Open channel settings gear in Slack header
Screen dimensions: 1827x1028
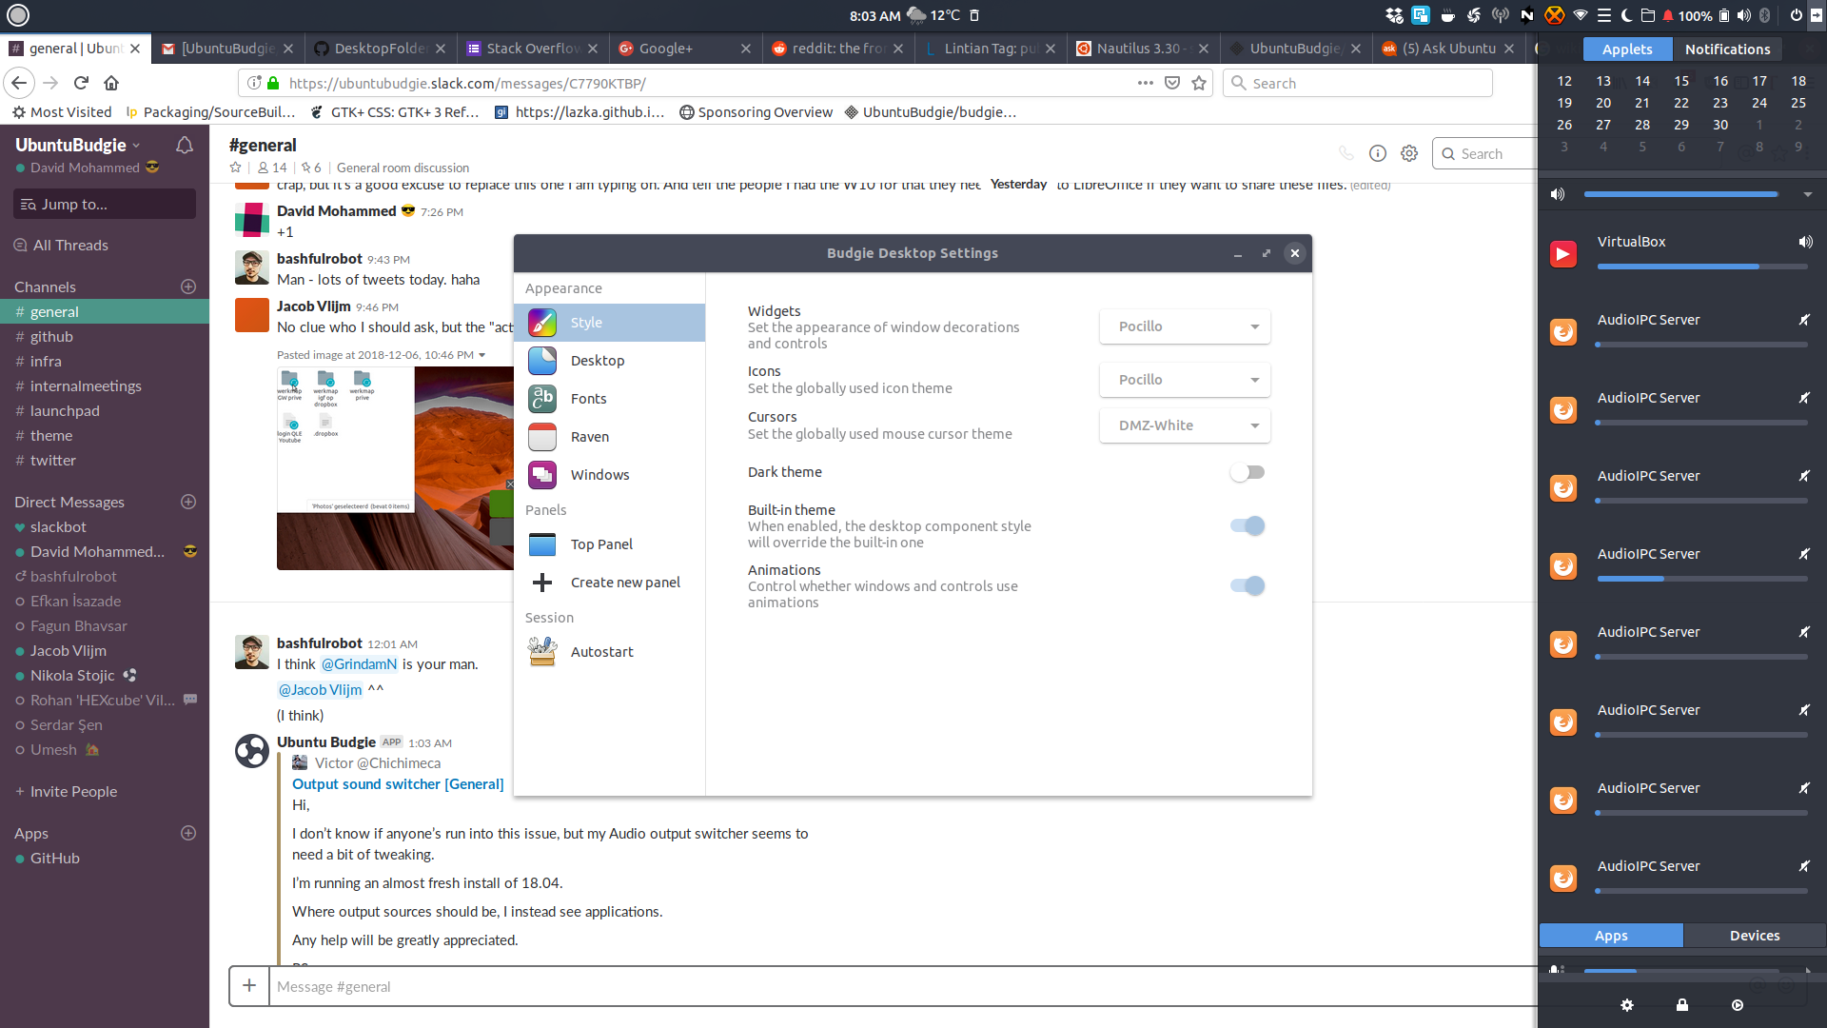(1409, 153)
